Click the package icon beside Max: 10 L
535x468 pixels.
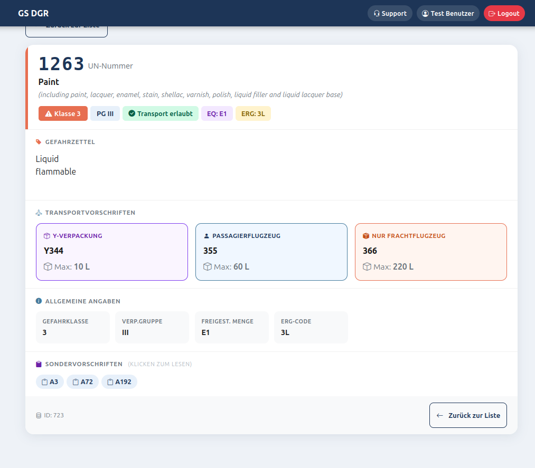[x=48, y=266]
